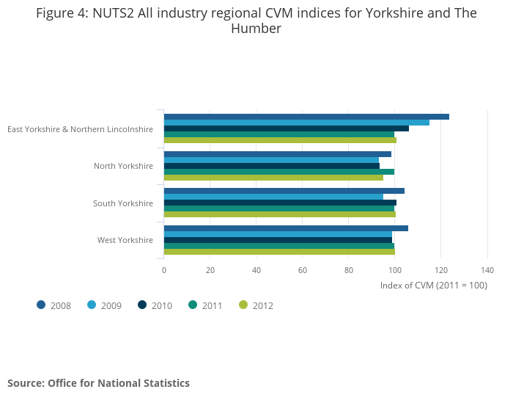The height and width of the screenshot is (403, 513).
Task: Click the 2011 bar for North Yorkshire
Action: coord(278,172)
